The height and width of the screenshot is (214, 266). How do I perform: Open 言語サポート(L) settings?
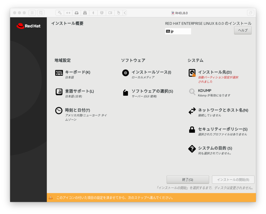coord(79,91)
